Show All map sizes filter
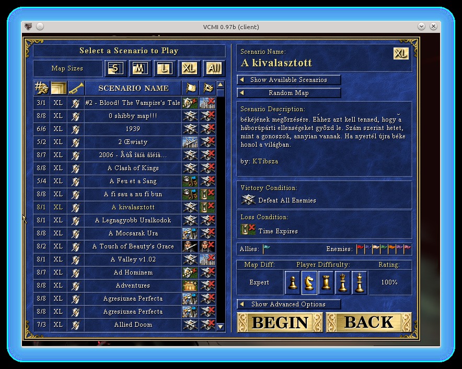 pos(213,68)
